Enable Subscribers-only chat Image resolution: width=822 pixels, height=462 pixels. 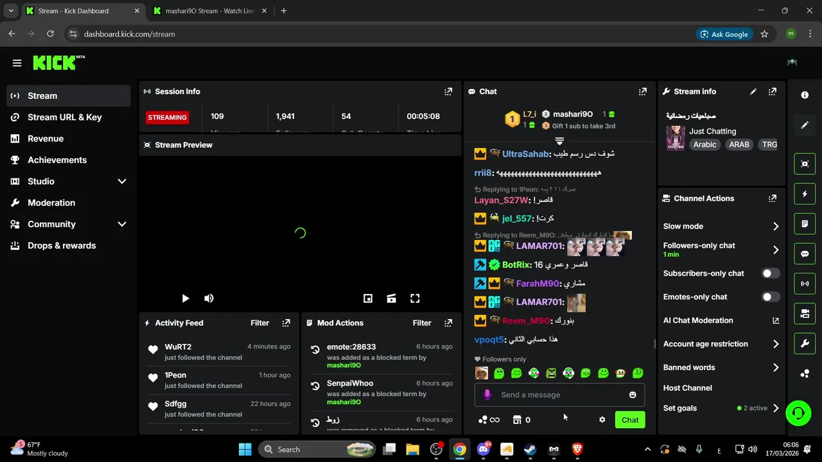tap(770, 273)
